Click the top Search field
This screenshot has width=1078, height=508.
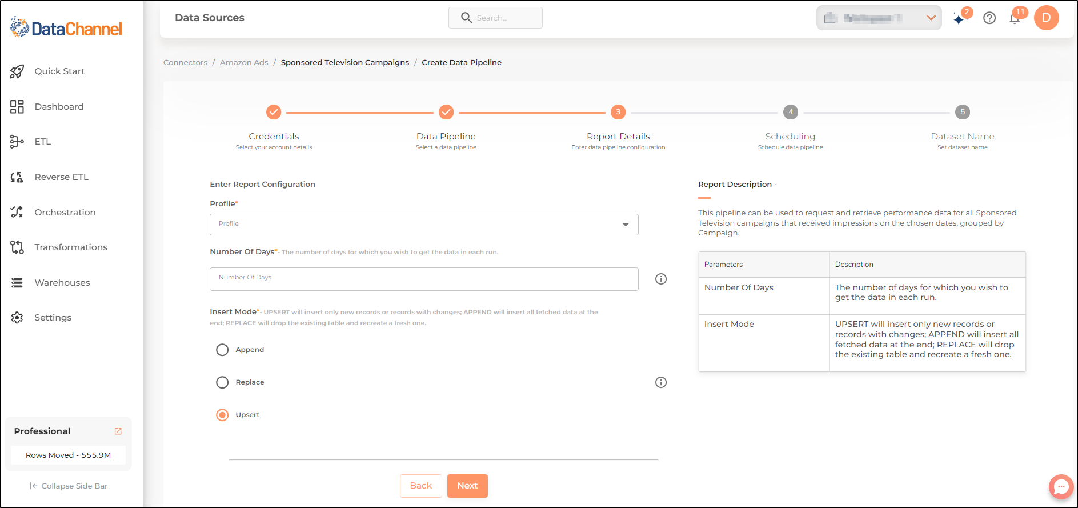[x=495, y=18]
